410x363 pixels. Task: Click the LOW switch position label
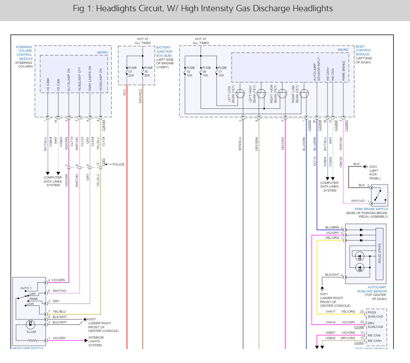pyautogui.click(x=30, y=304)
